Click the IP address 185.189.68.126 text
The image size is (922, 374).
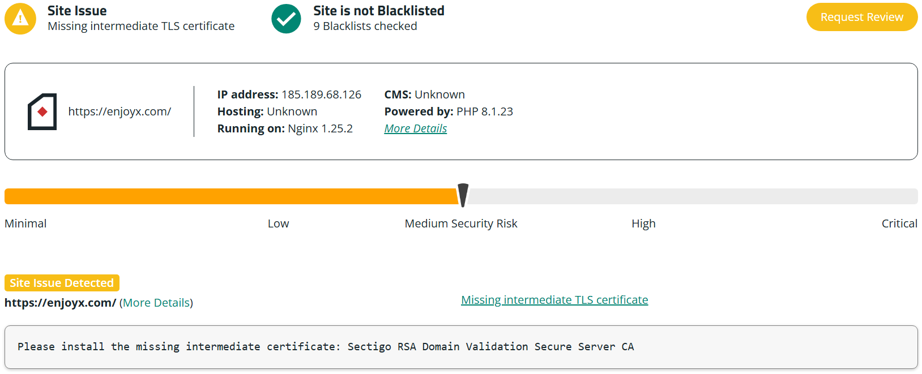tap(321, 94)
